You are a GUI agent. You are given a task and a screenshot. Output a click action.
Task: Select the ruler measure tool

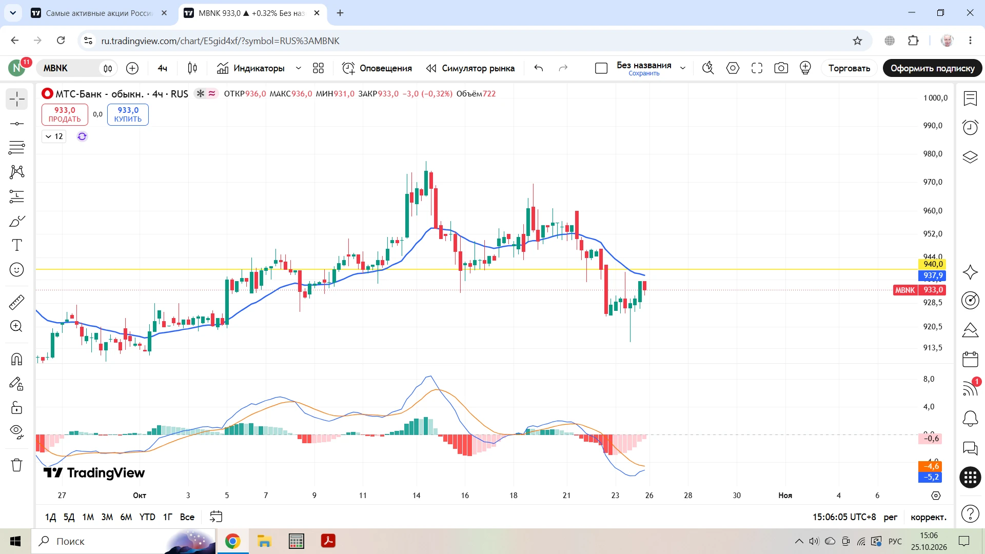point(16,302)
